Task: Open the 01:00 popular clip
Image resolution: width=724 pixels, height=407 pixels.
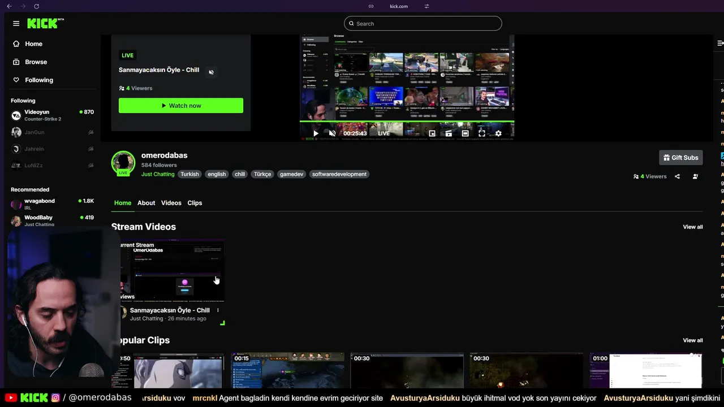Action: pyautogui.click(x=646, y=370)
